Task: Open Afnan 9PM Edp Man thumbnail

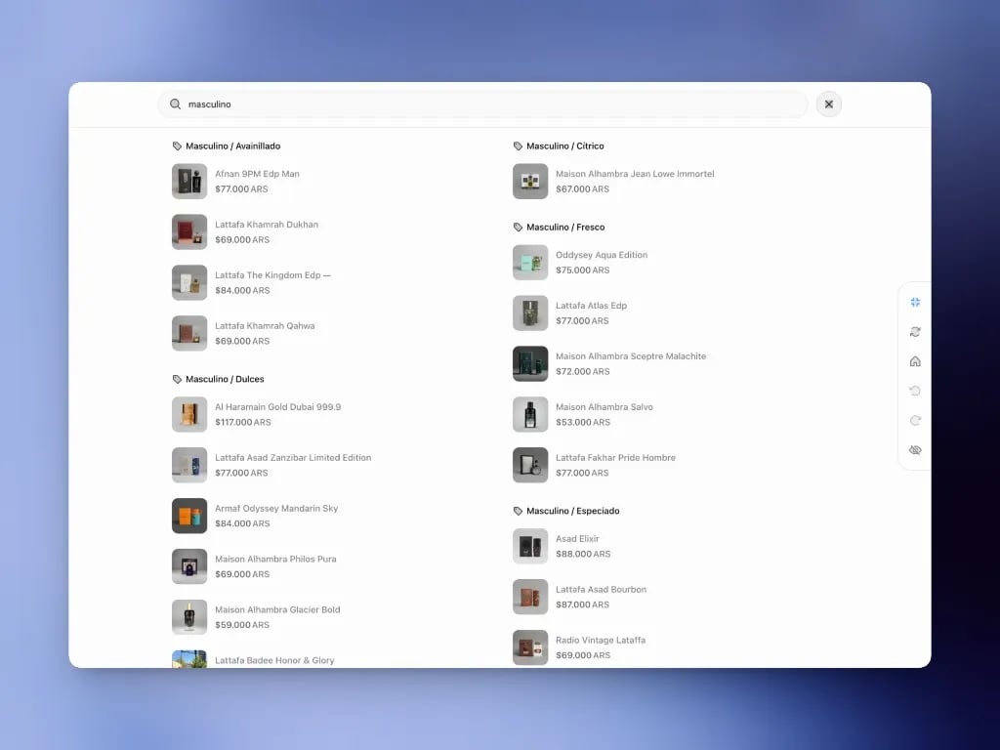Action: click(189, 181)
